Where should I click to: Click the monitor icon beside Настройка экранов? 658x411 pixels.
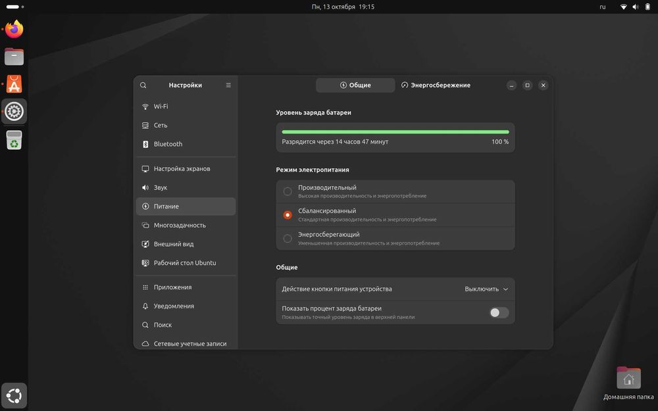pos(145,168)
